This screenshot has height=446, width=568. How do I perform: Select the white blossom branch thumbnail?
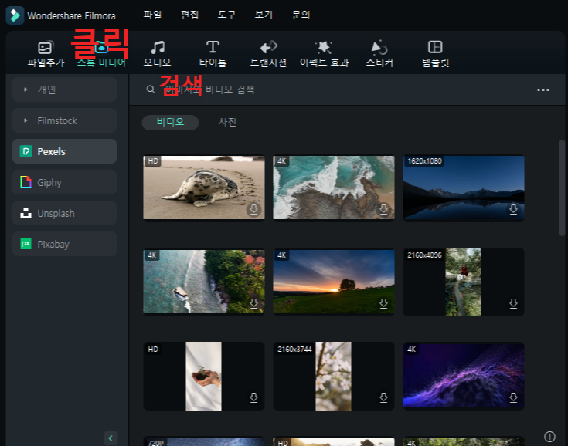coord(334,377)
